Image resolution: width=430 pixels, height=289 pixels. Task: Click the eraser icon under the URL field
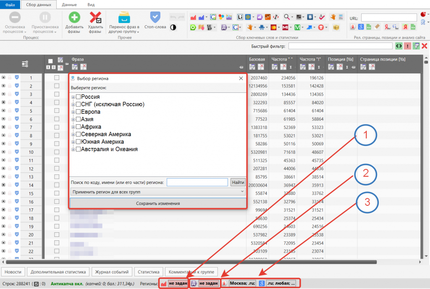(377, 27)
